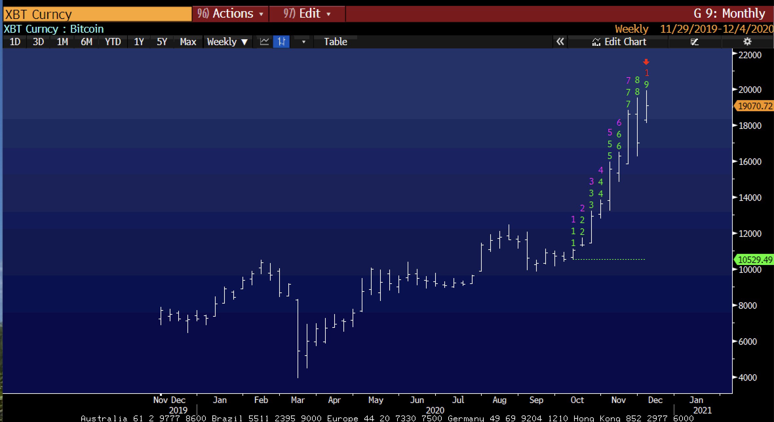Set range to YTD
The image size is (774, 422).
pyautogui.click(x=113, y=42)
